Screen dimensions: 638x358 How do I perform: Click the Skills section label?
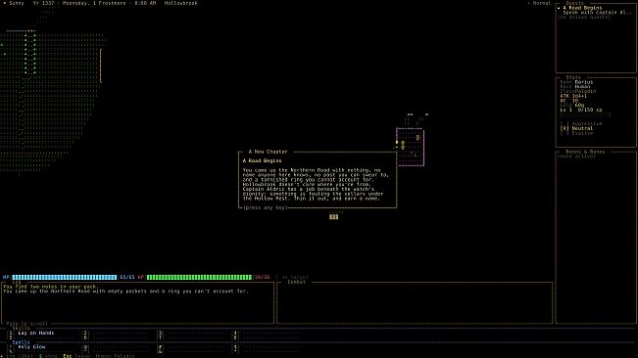[x=22, y=329]
